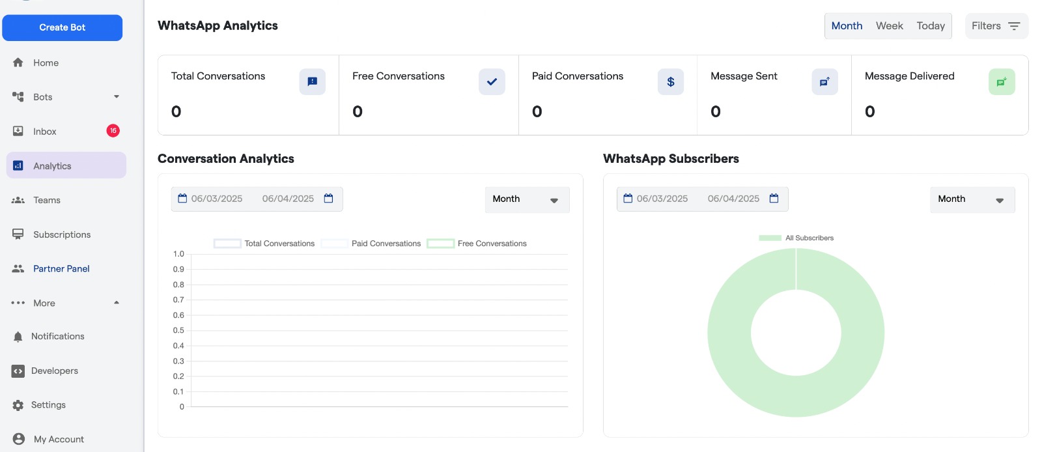Click Conversation Analytics start date 06/03/2025

click(x=217, y=199)
